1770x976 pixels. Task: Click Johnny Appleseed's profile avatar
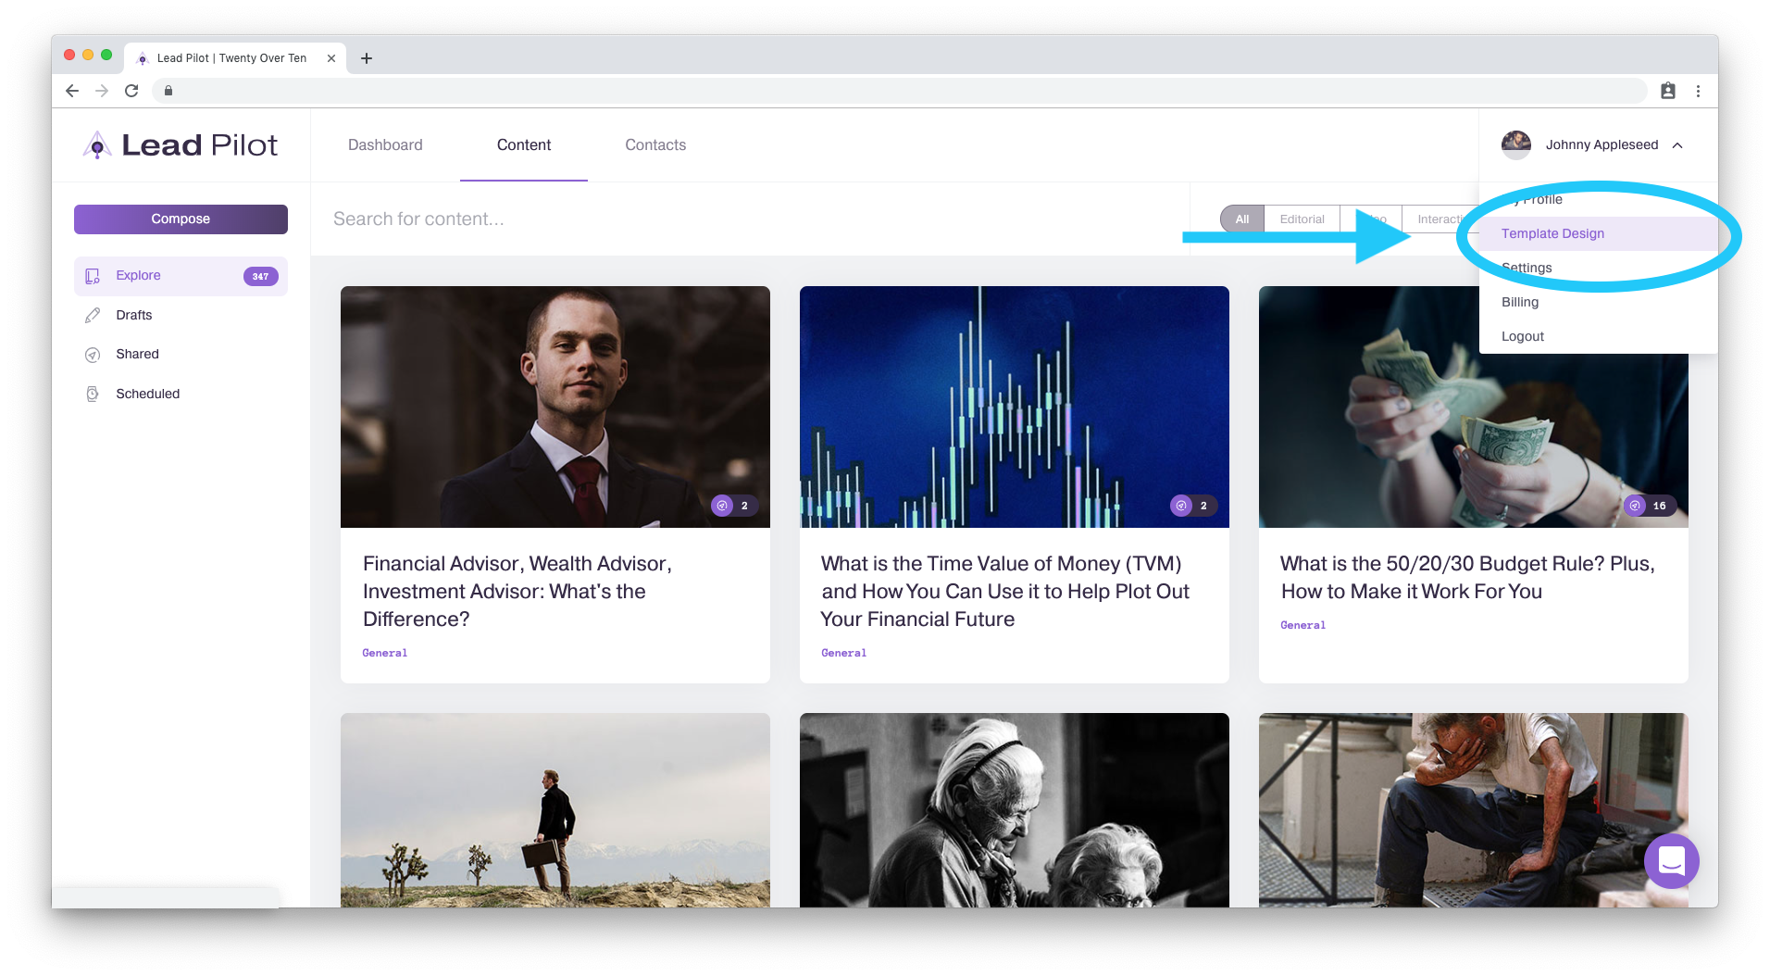pos(1516,144)
